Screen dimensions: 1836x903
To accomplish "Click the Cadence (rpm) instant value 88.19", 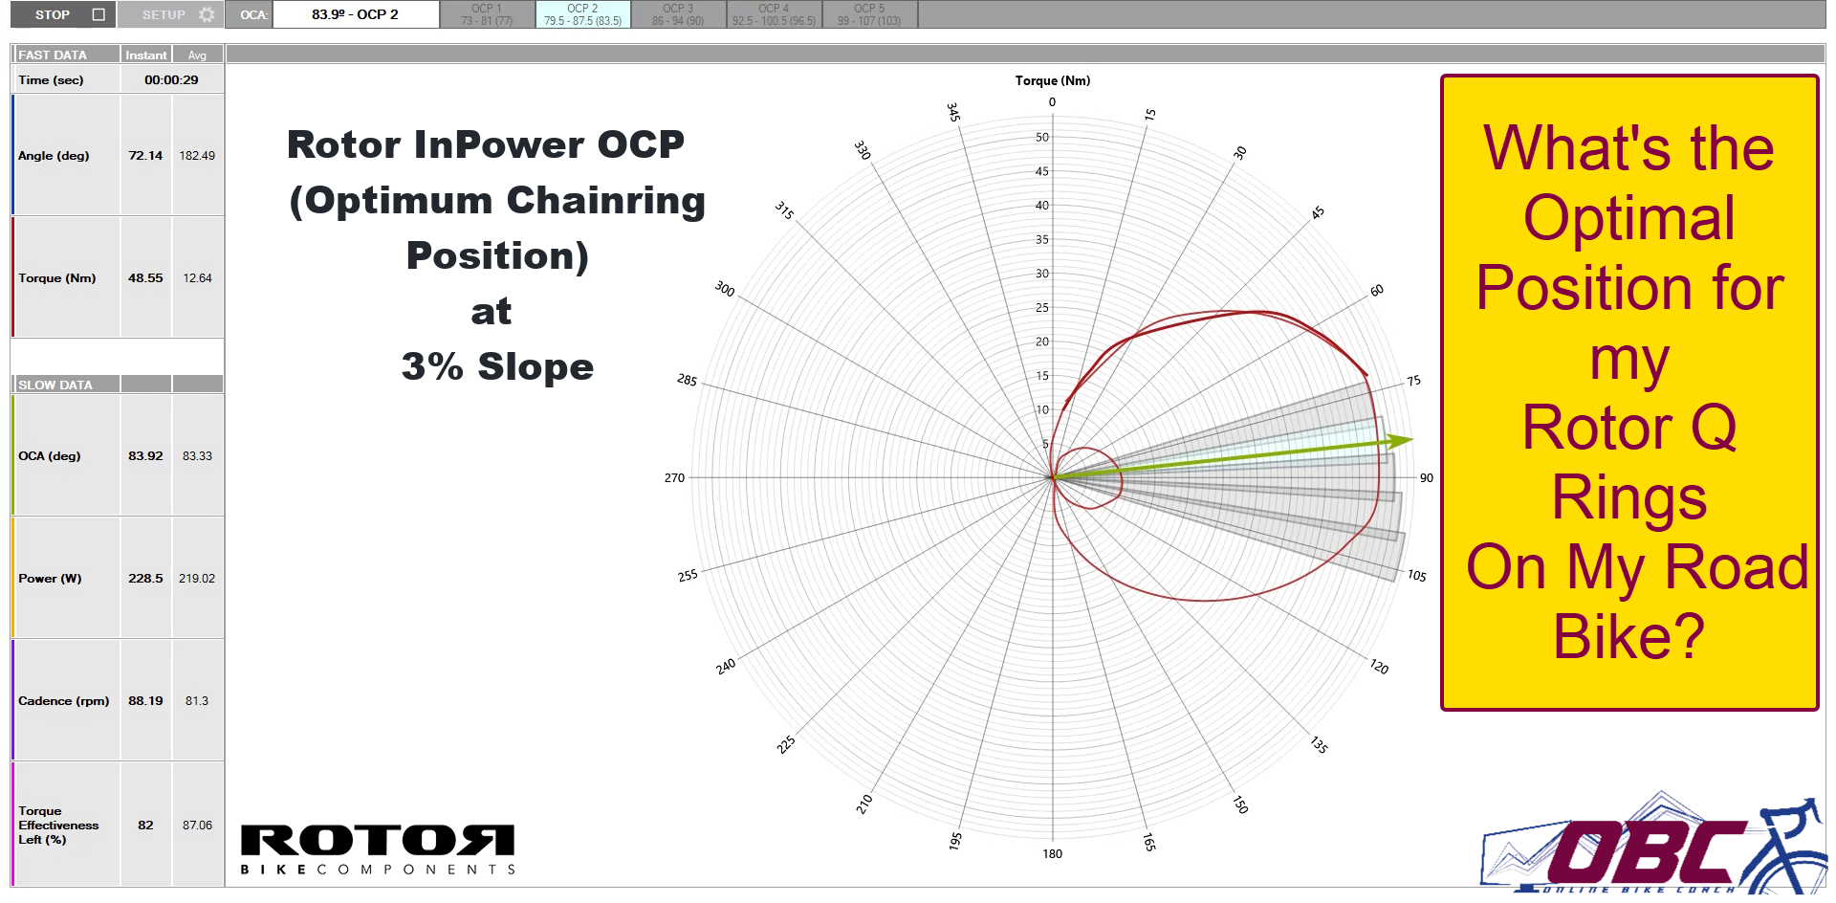I will coord(145,700).
